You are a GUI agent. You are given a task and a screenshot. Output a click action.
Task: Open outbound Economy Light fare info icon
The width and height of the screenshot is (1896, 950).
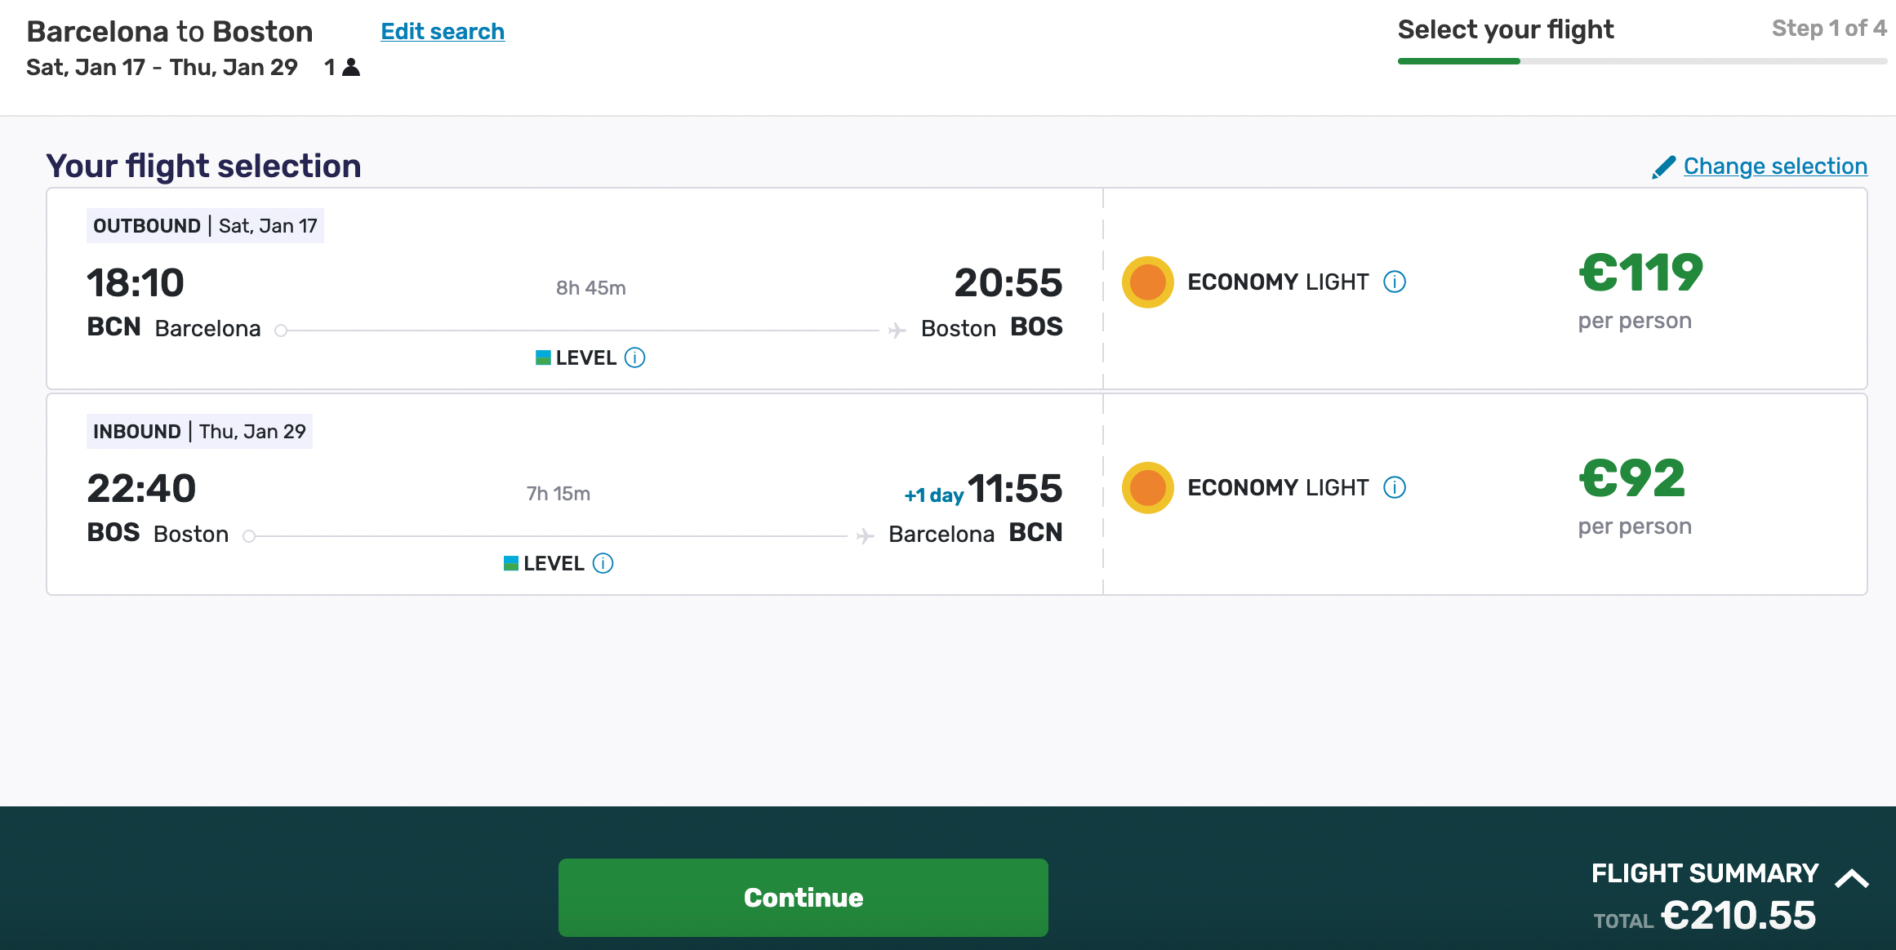pos(1396,282)
